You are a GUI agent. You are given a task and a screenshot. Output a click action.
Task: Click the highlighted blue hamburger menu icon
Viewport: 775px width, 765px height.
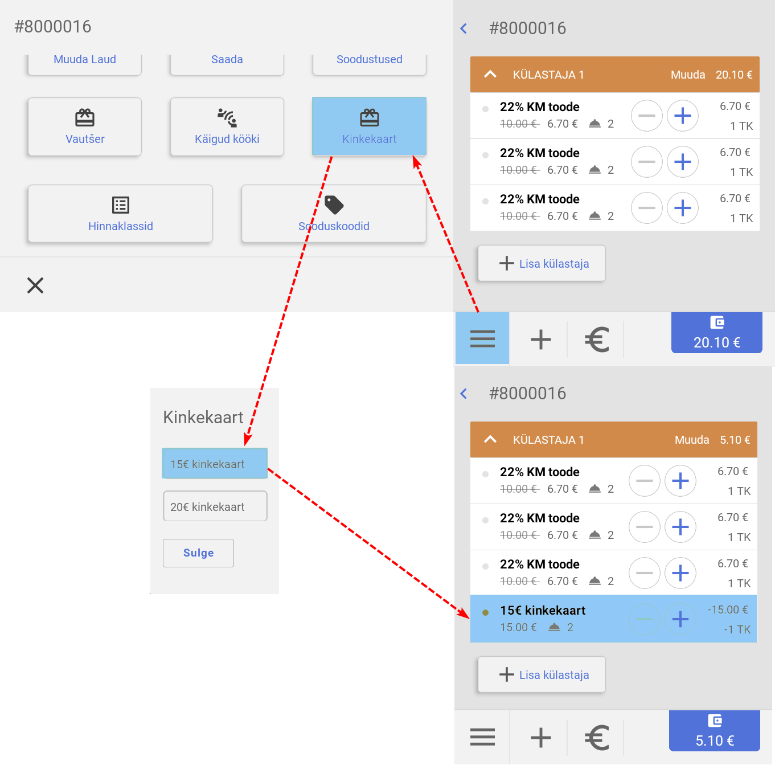482,338
